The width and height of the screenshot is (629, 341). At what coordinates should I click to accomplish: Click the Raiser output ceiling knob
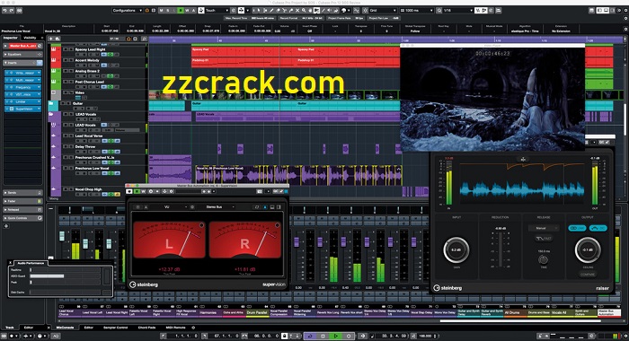click(588, 249)
